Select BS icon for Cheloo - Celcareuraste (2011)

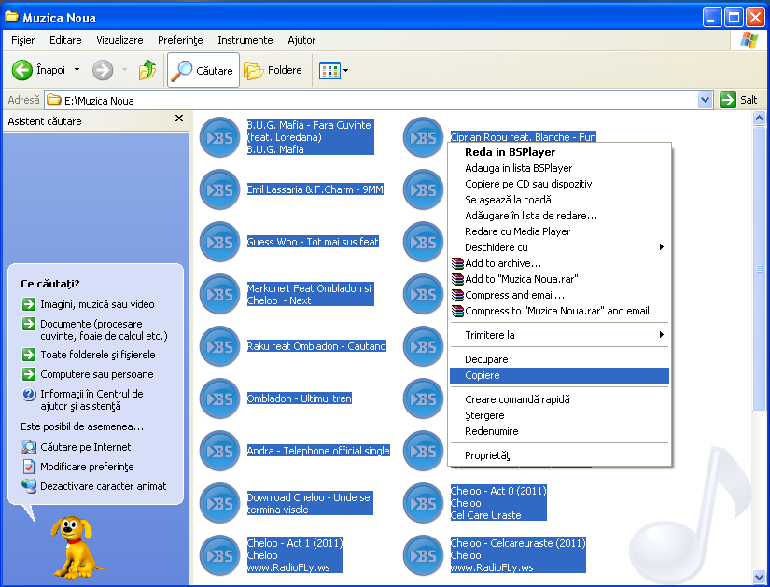(423, 555)
